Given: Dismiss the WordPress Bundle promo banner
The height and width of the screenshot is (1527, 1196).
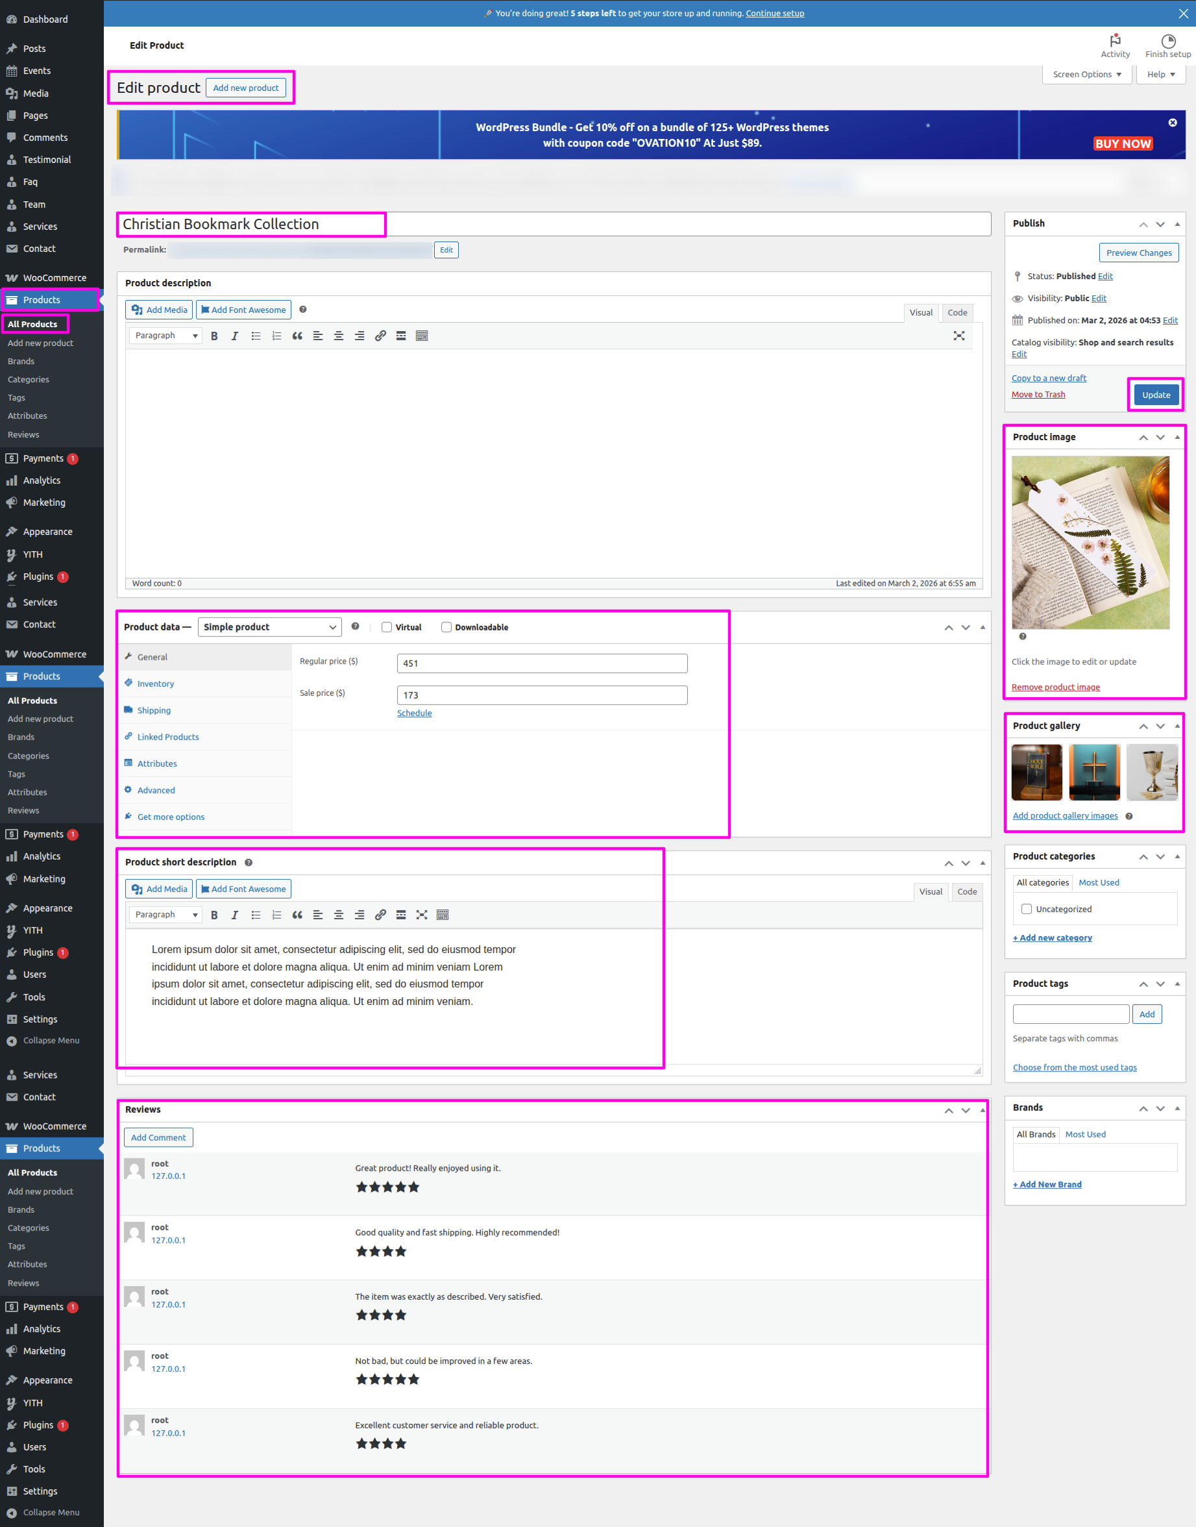Looking at the screenshot, I should pyautogui.click(x=1172, y=123).
